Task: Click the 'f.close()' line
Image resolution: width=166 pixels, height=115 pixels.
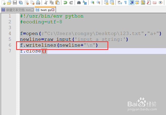Action: [x=33, y=51]
